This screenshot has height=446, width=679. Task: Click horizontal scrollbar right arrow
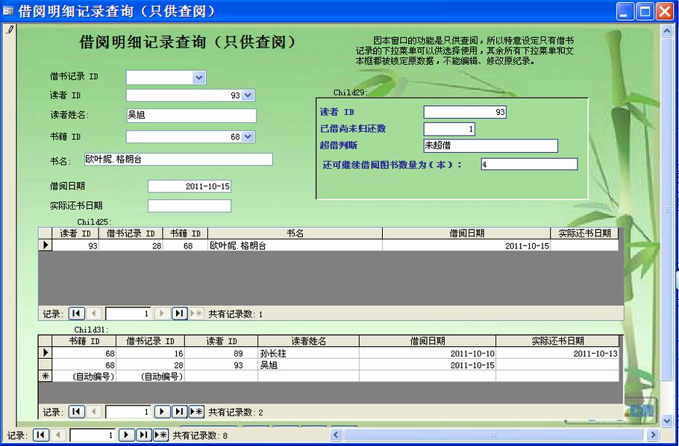(653, 435)
